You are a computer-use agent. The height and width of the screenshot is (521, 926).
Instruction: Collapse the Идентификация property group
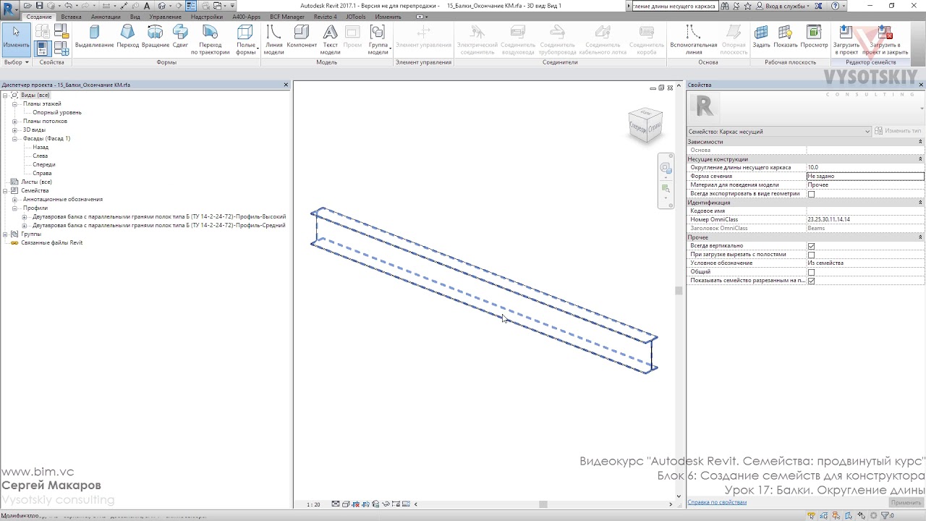pos(920,203)
